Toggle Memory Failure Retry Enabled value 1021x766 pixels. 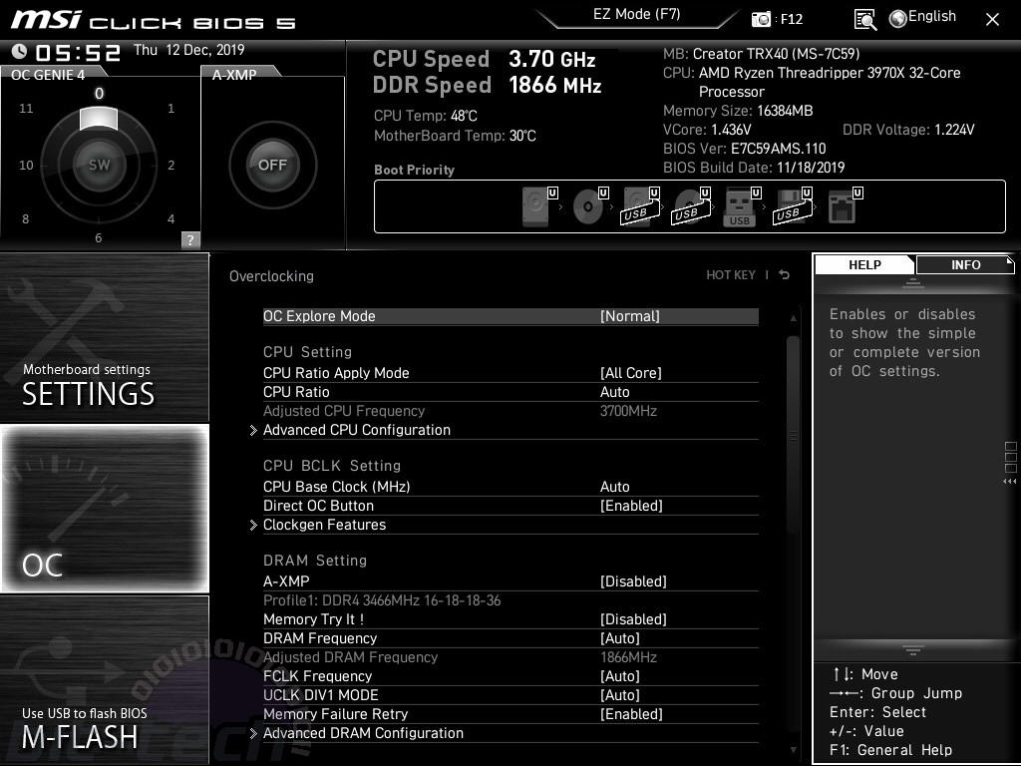[631, 714]
